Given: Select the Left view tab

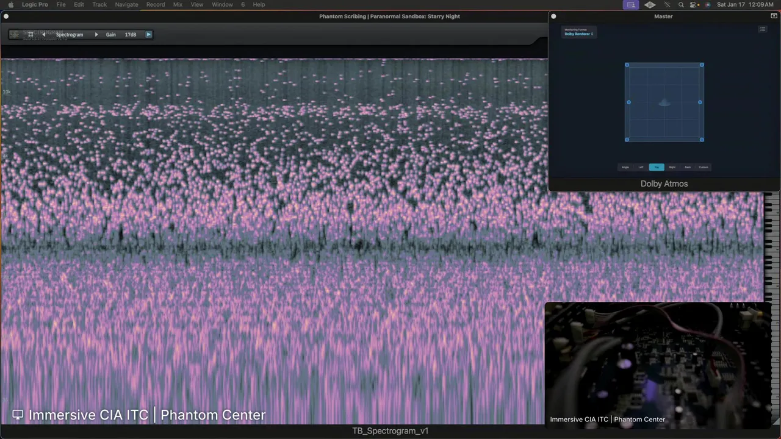Looking at the screenshot, I should [641, 167].
